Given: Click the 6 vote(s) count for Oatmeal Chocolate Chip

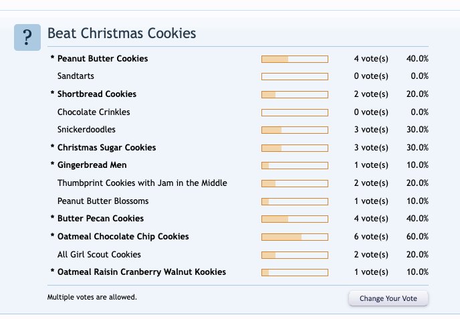Looking at the screenshot, I should pyautogui.click(x=371, y=237).
